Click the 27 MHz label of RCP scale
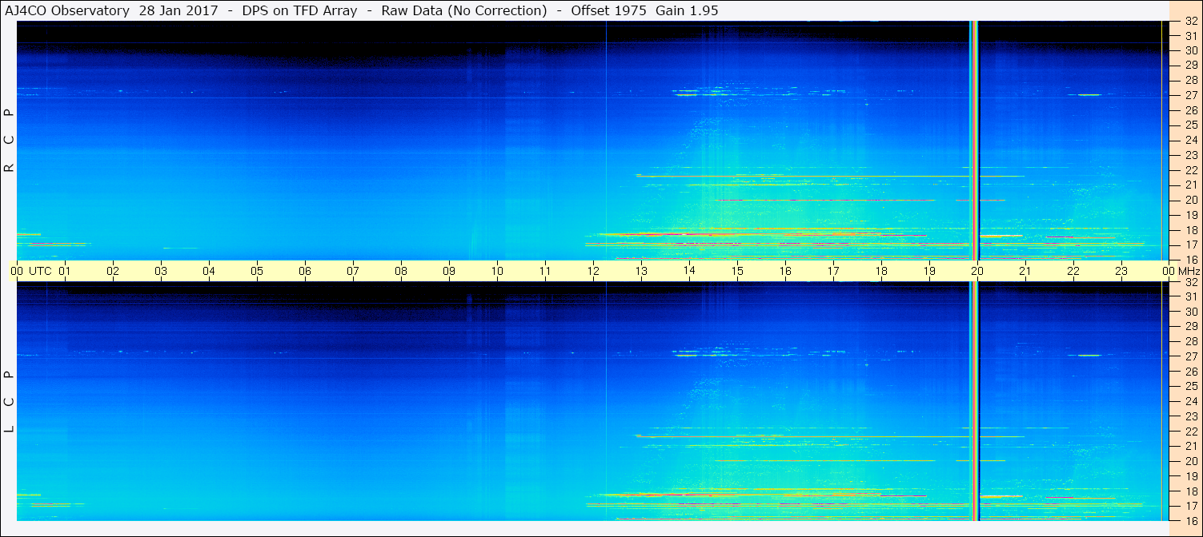The image size is (1203, 537). coord(1191,95)
